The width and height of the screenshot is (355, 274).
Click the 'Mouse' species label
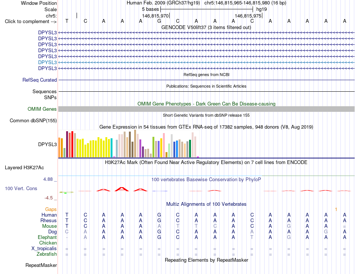[49, 226]
